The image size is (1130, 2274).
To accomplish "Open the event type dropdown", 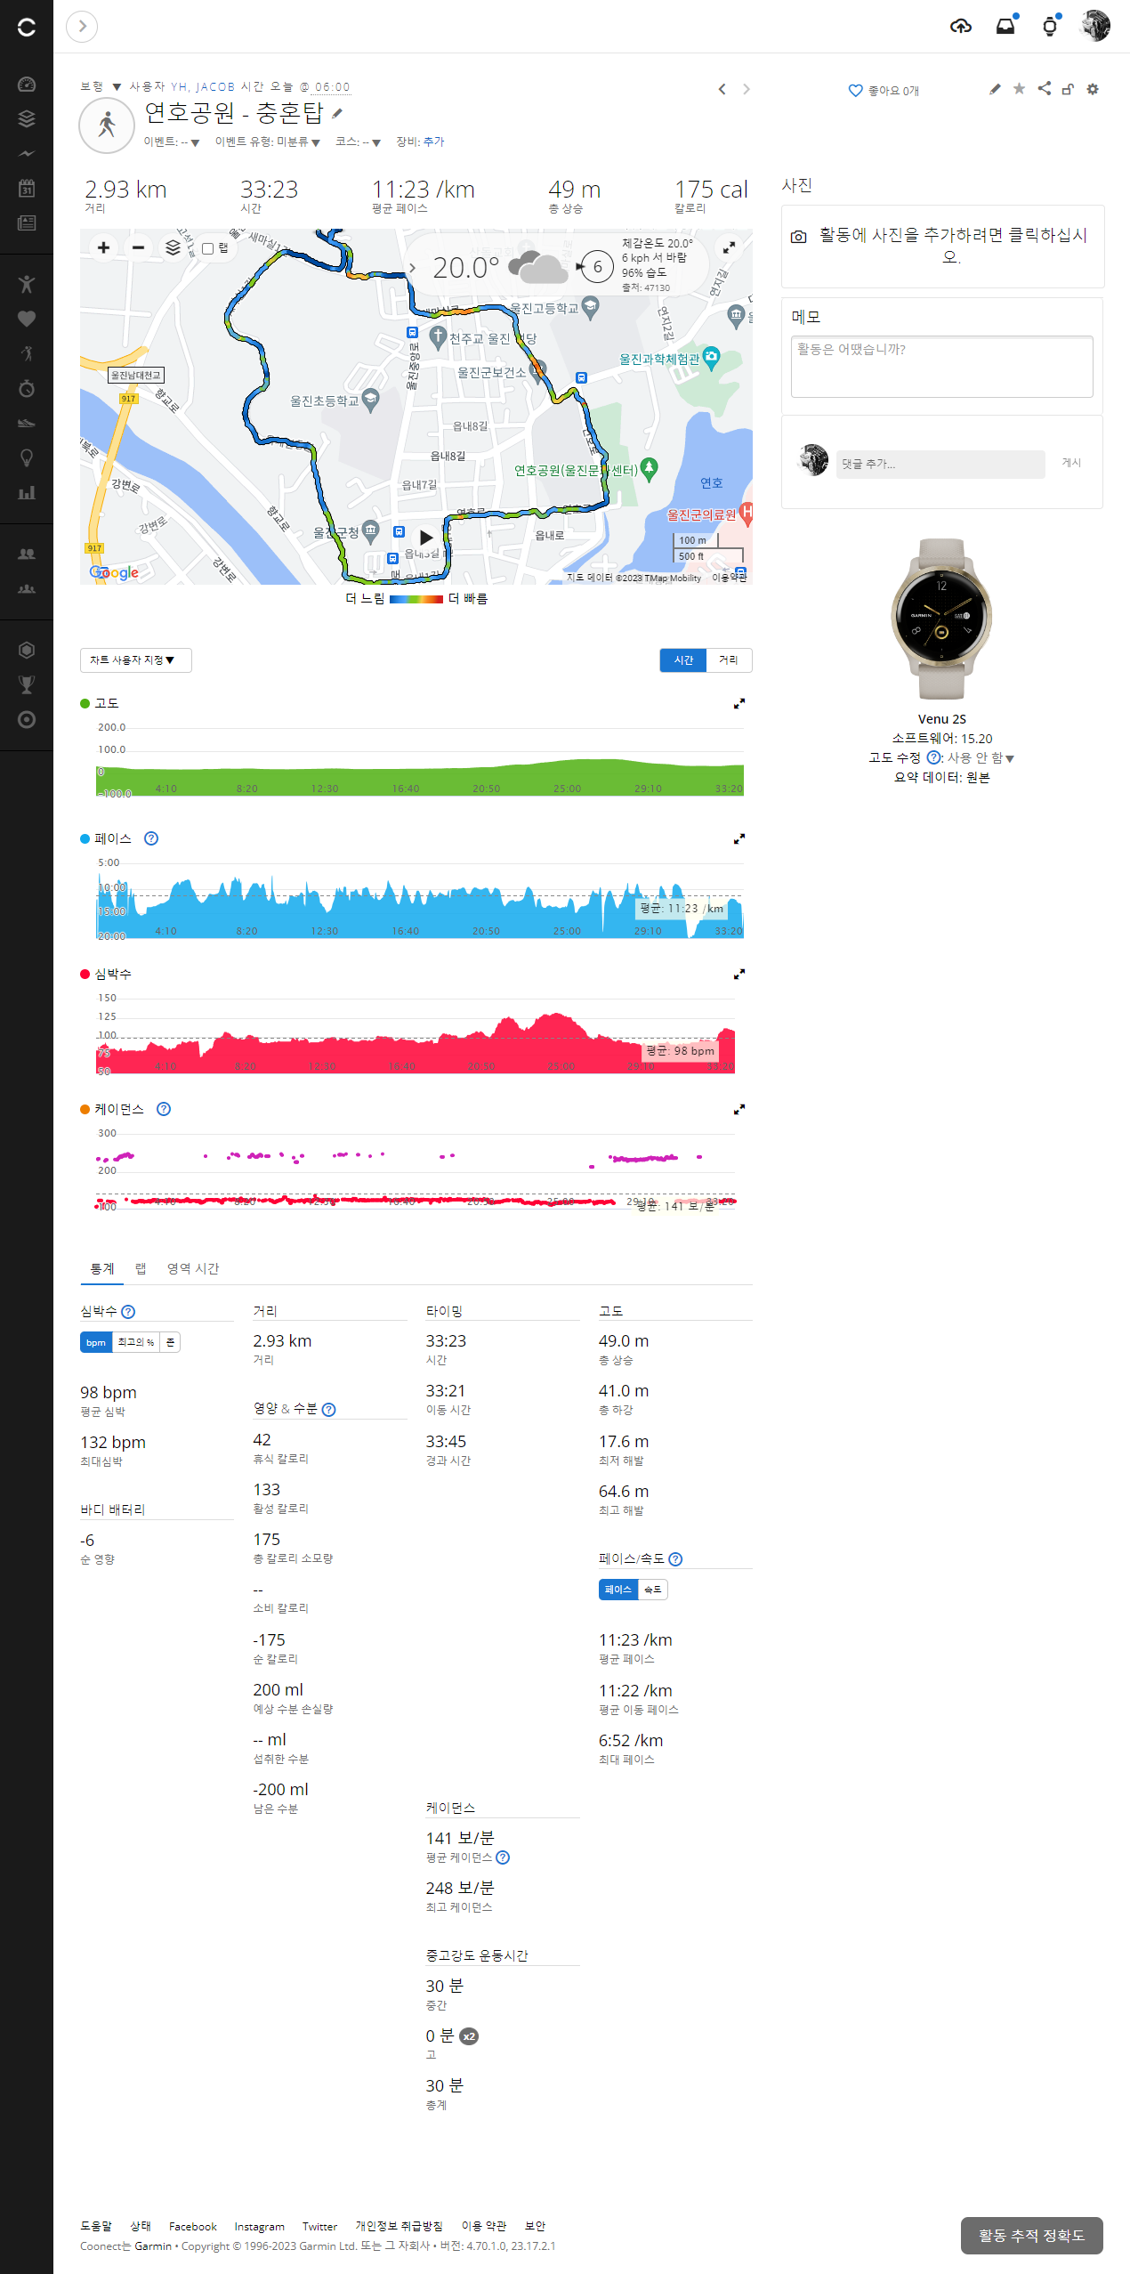I will (x=267, y=142).
